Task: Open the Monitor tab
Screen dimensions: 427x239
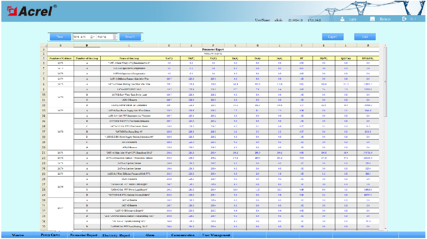Action: 18,235
